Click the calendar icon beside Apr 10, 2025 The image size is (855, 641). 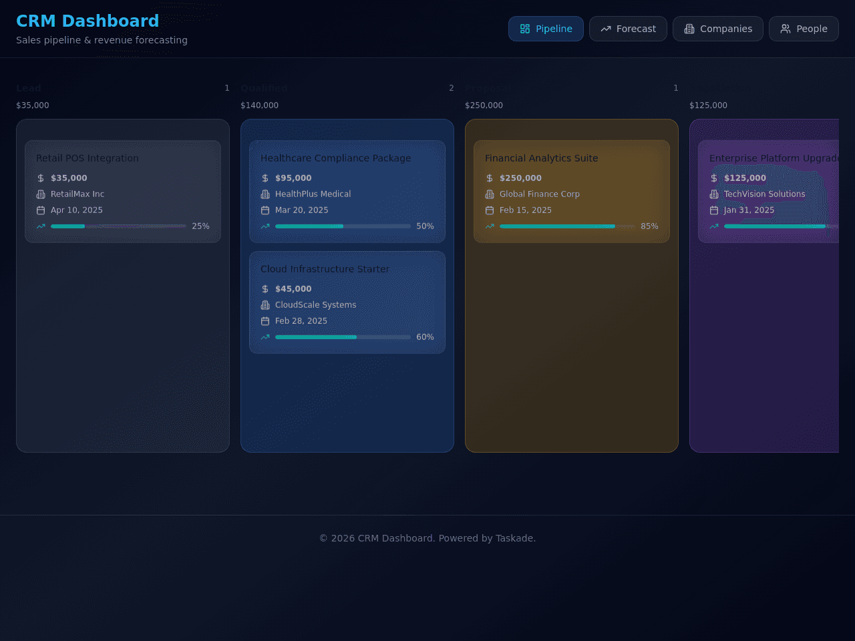(41, 210)
